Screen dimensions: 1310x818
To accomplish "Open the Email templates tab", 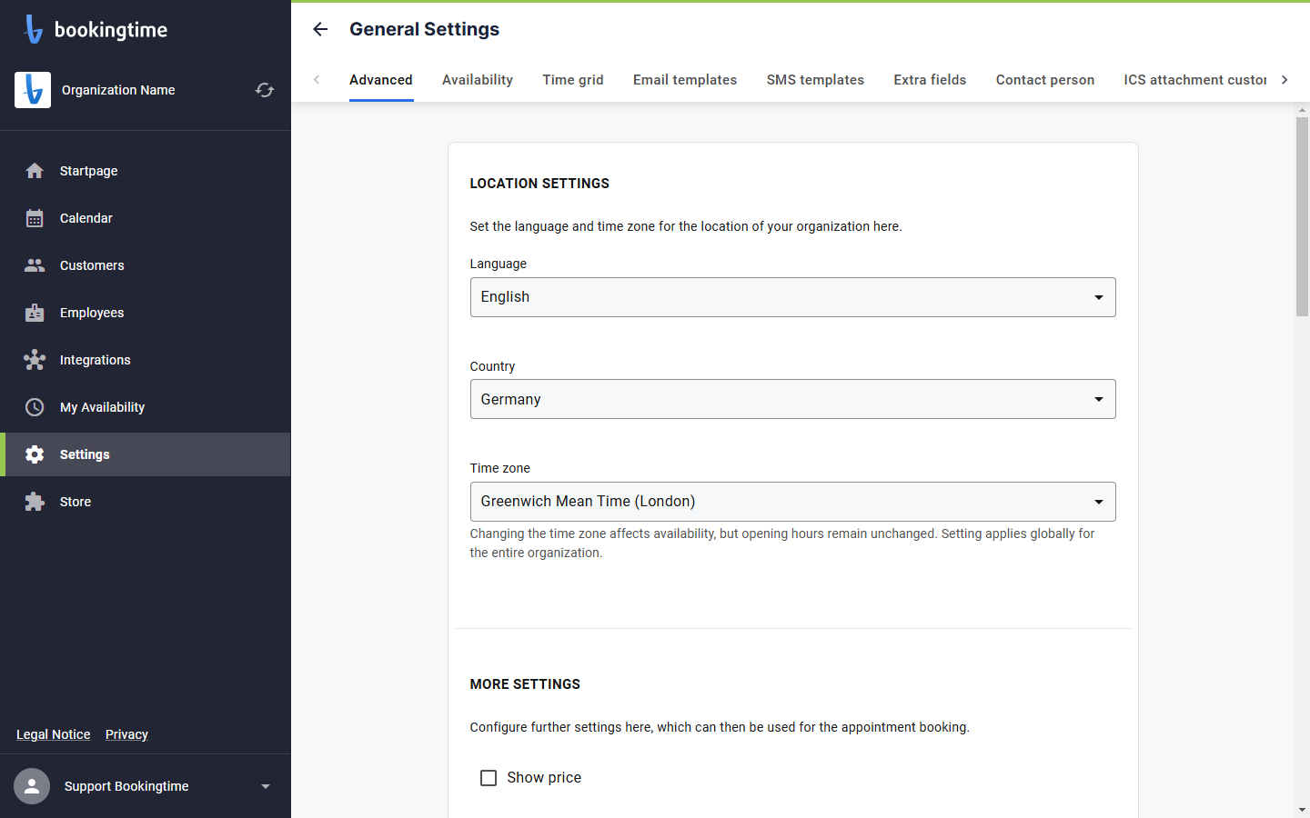I will click(x=685, y=80).
